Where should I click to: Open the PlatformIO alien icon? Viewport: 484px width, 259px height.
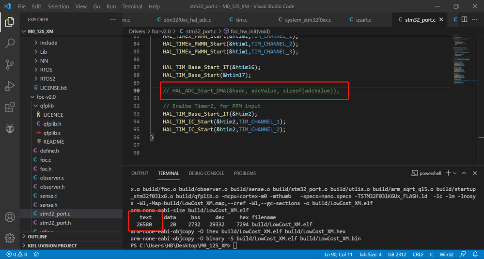pos(10,129)
